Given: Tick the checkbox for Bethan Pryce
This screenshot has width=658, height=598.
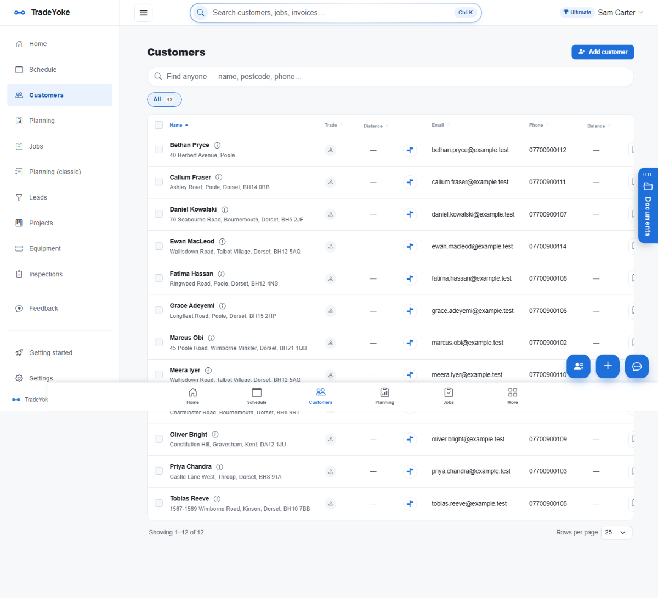Looking at the screenshot, I should tap(158, 150).
